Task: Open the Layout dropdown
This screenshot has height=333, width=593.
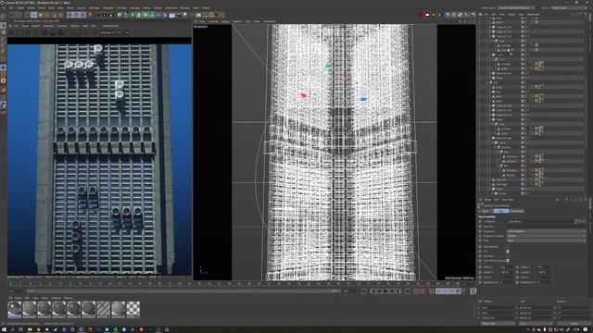Action: (569, 7)
